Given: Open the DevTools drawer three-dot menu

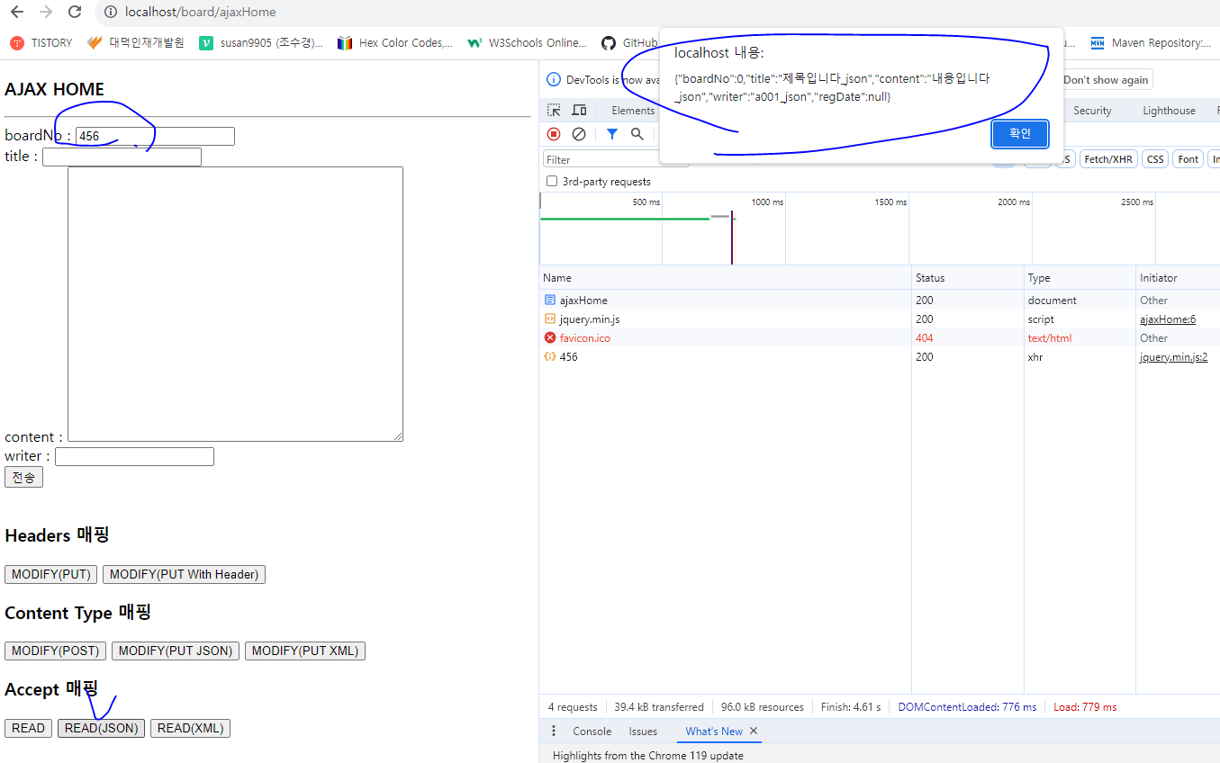Looking at the screenshot, I should (554, 732).
